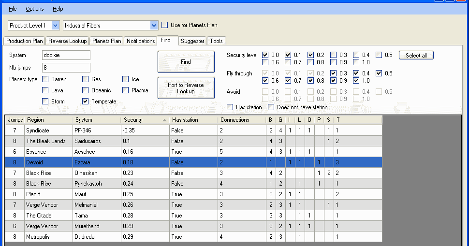Select the Aeschee system cell
The width and height of the screenshot is (469, 246).
pos(97,152)
